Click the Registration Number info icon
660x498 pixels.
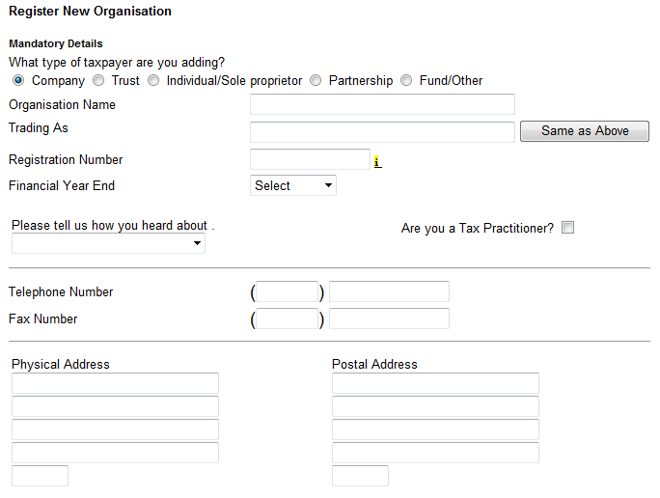tap(377, 162)
